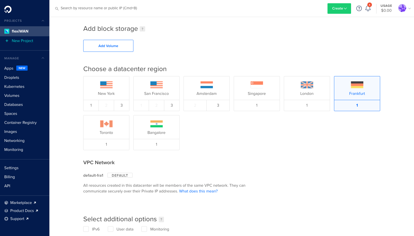Open the help question mark icon
Image resolution: width=414 pixels, height=236 pixels.
[359, 9]
